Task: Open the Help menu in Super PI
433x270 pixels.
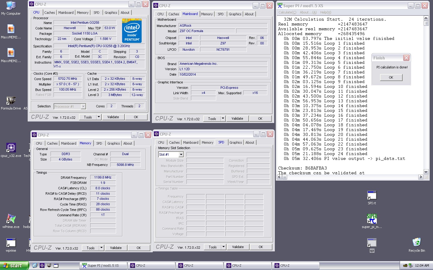Action: click(326, 12)
